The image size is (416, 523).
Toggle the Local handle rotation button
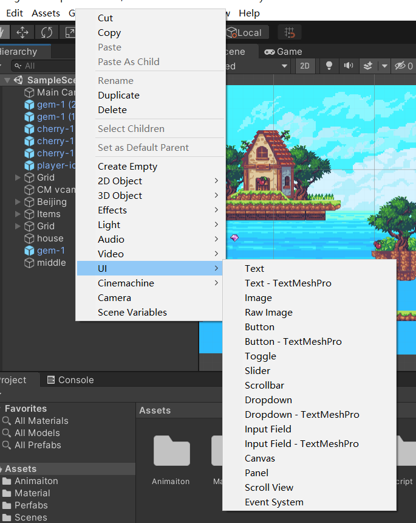[247, 32]
